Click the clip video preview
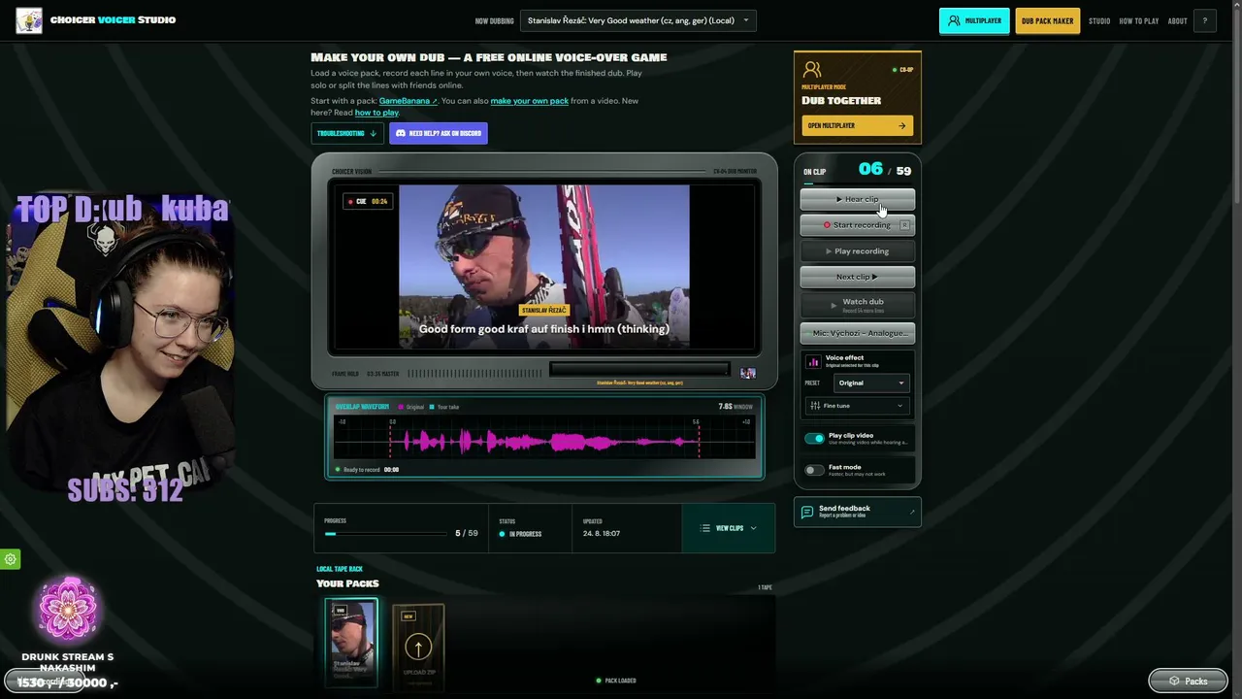The height and width of the screenshot is (699, 1242). [x=544, y=266]
